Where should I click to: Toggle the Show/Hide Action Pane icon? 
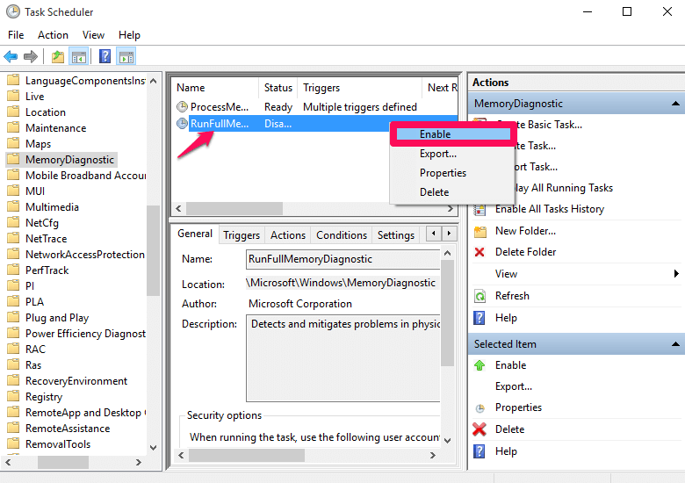point(126,57)
